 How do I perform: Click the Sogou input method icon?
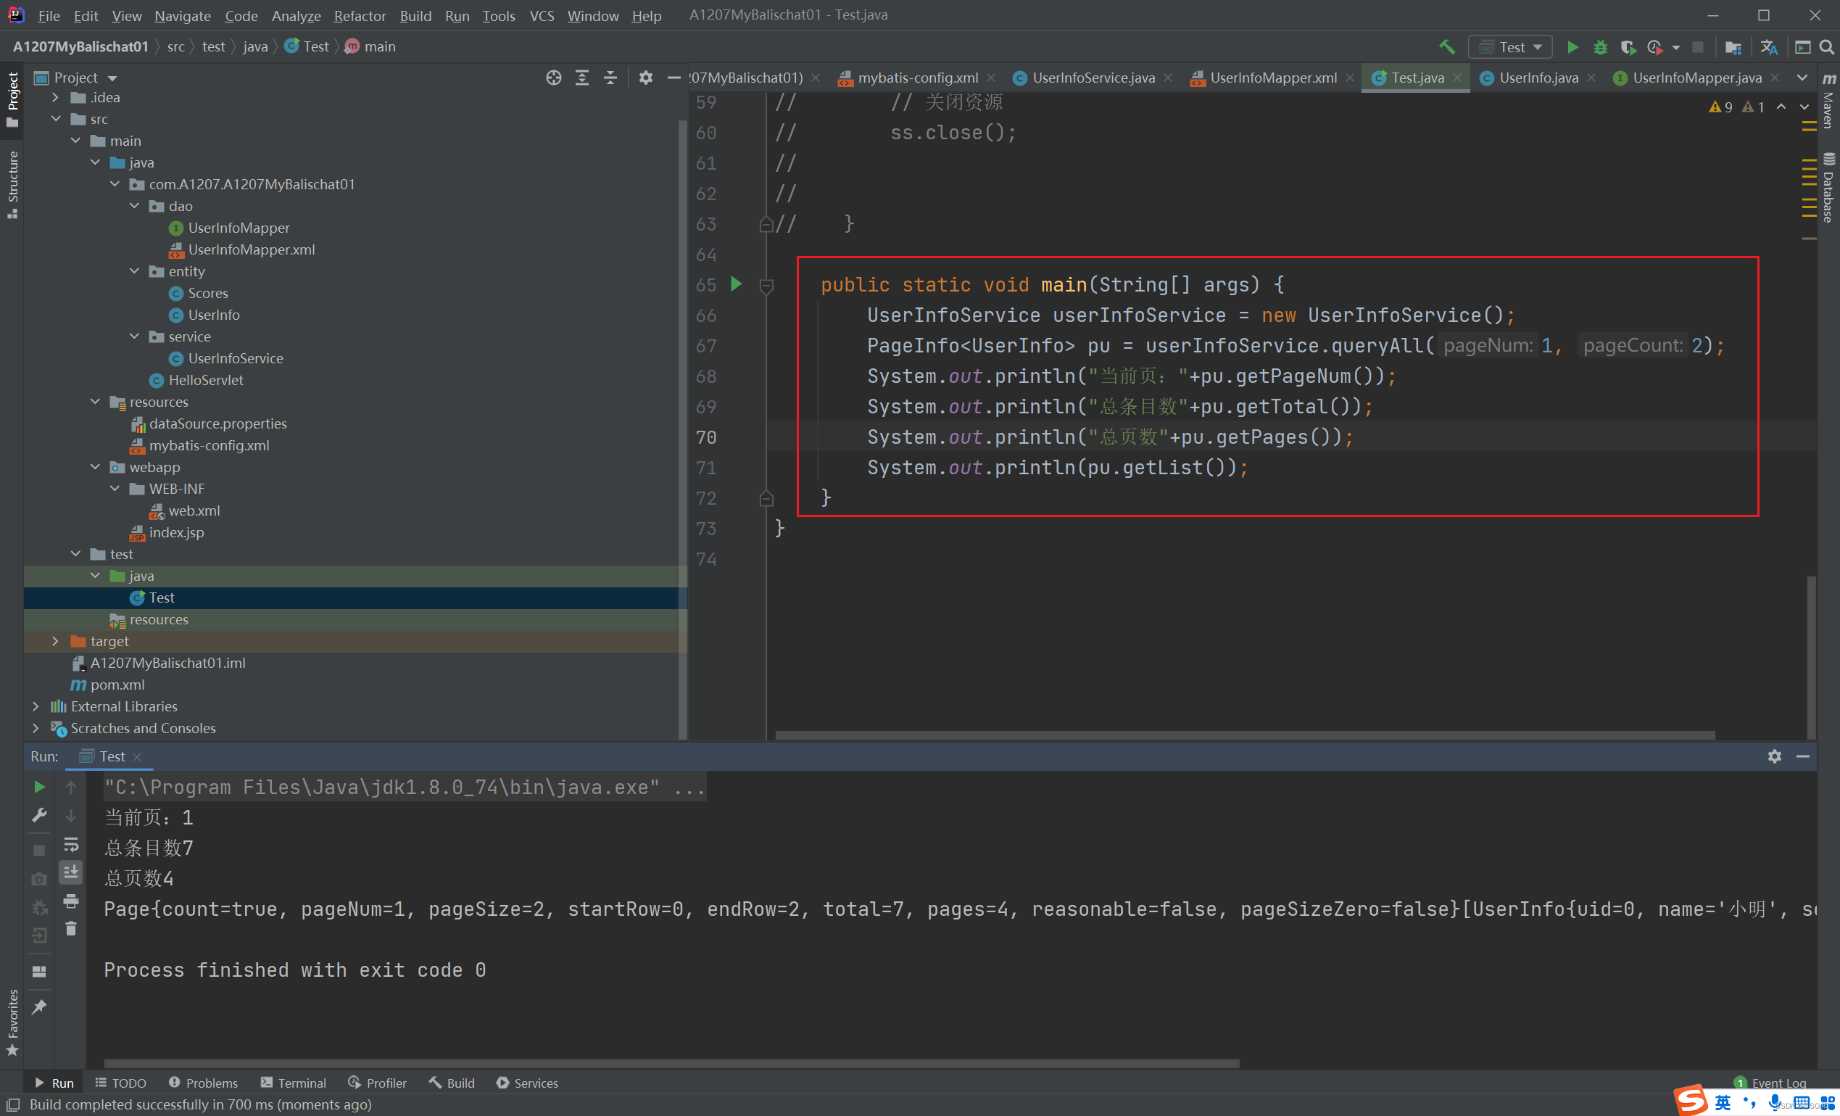pos(1691,1099)
